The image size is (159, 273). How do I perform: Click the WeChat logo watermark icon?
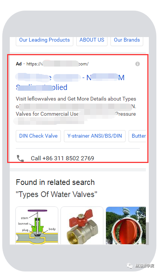click(130, 266)
